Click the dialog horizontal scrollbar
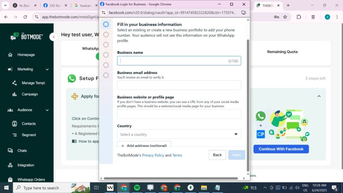Screen dimensions: 343x193 click(x=170, y=178)
